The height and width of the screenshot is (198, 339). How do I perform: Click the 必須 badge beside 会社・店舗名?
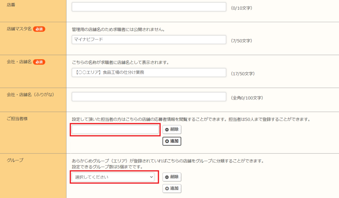39,62
